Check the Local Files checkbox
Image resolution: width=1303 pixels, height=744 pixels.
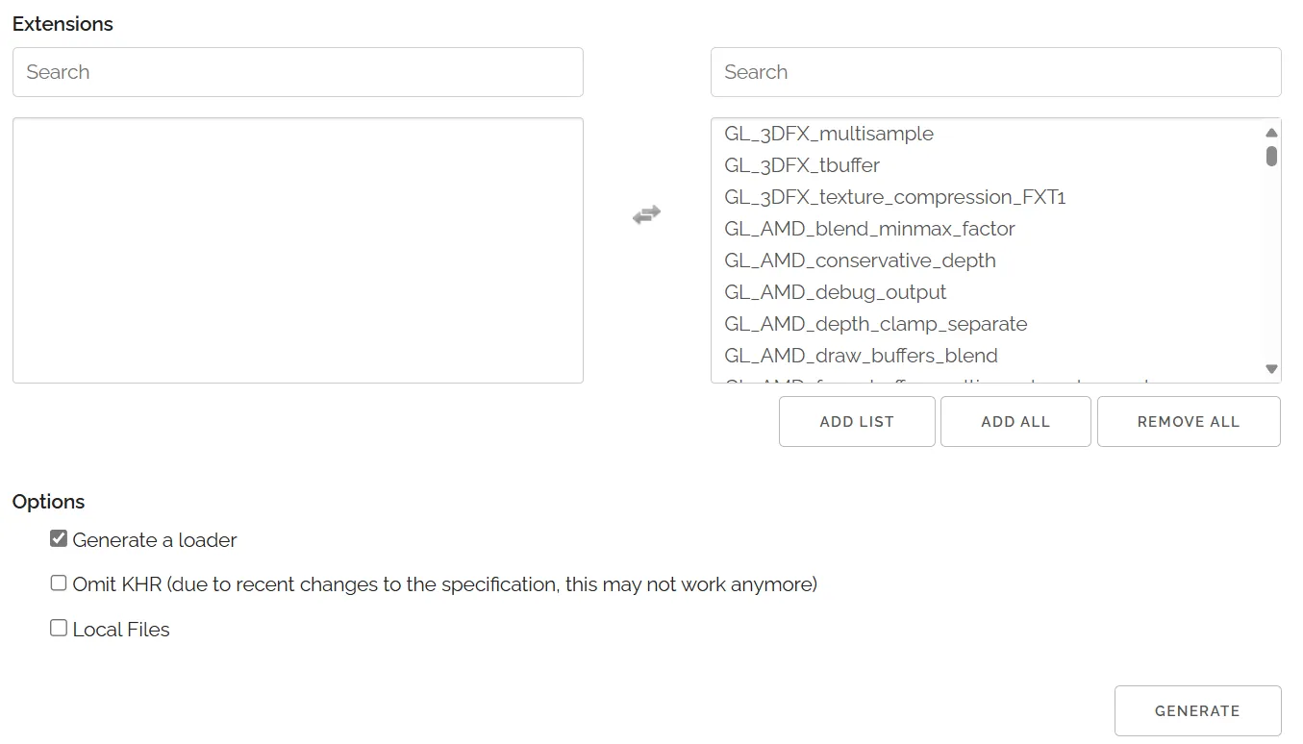59,629
